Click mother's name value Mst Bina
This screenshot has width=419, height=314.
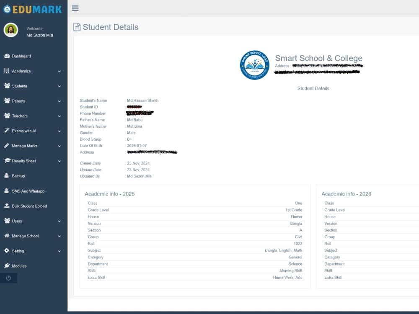point(134,126)
